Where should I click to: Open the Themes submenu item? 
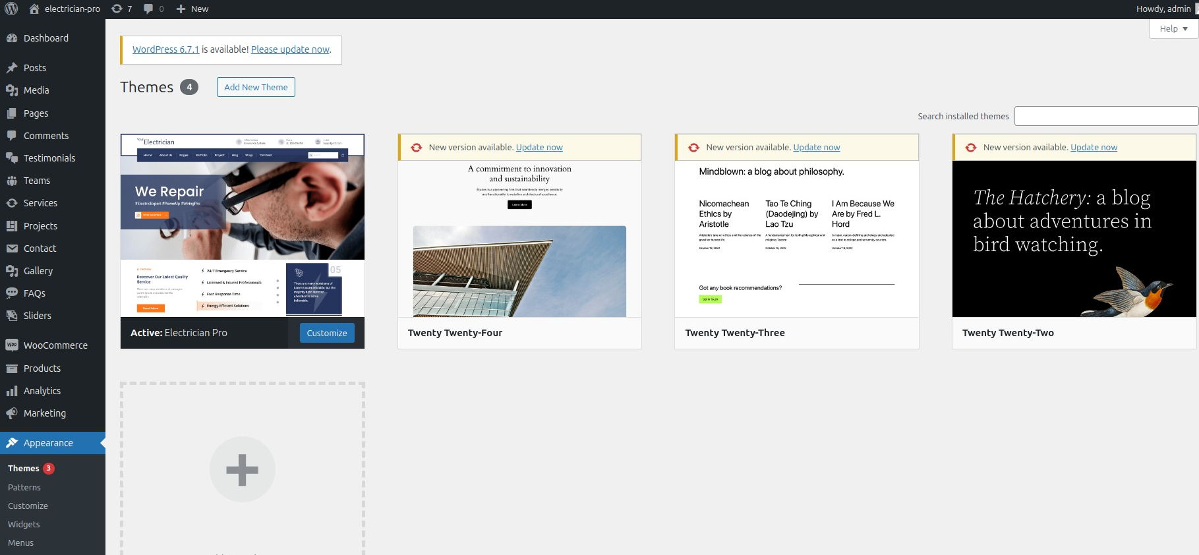[x=24, y=469]
